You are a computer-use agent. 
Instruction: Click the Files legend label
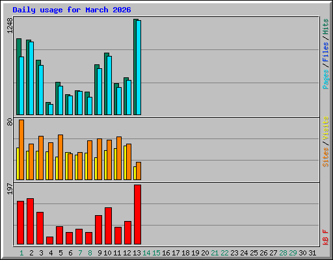(325, 52)
